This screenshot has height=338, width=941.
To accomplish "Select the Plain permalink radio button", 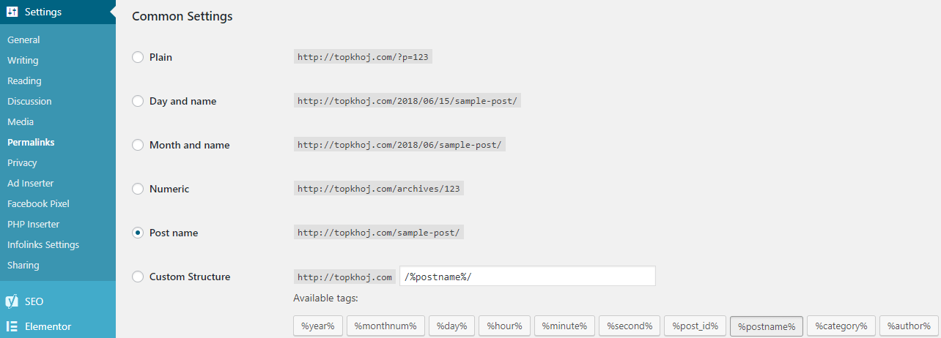I will (x=138, y=57).
